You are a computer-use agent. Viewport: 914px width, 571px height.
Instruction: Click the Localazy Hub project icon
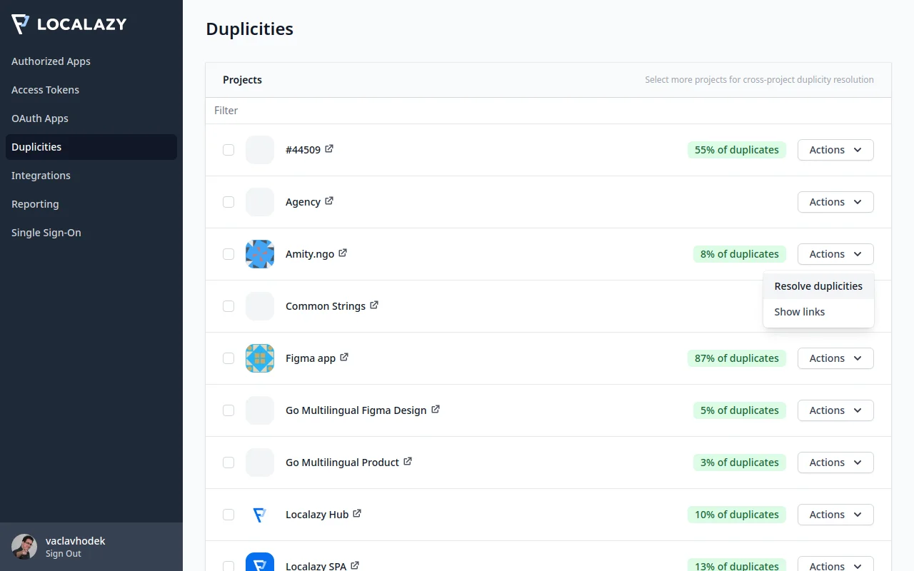click(259, 515)
